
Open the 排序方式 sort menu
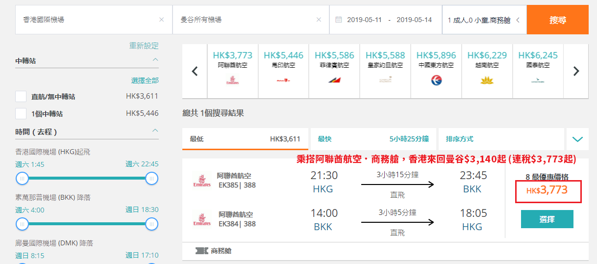[x=500, y=139]
